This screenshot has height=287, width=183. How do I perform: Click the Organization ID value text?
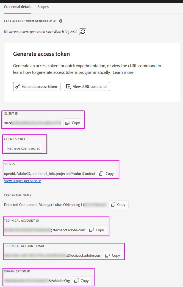[x=37, y=281]
